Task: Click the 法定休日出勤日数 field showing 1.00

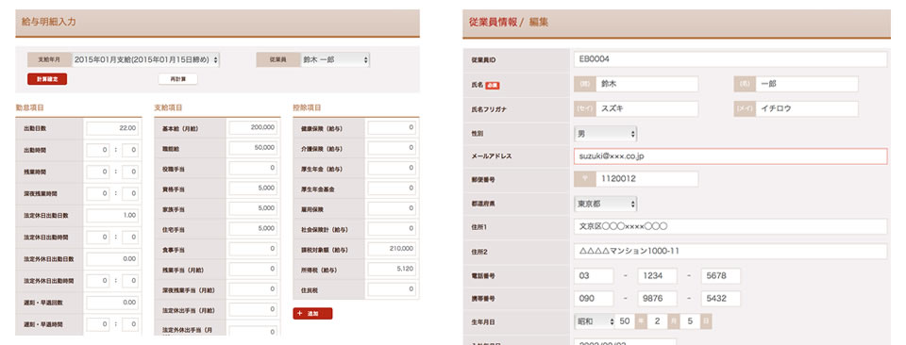Action: 112,215
